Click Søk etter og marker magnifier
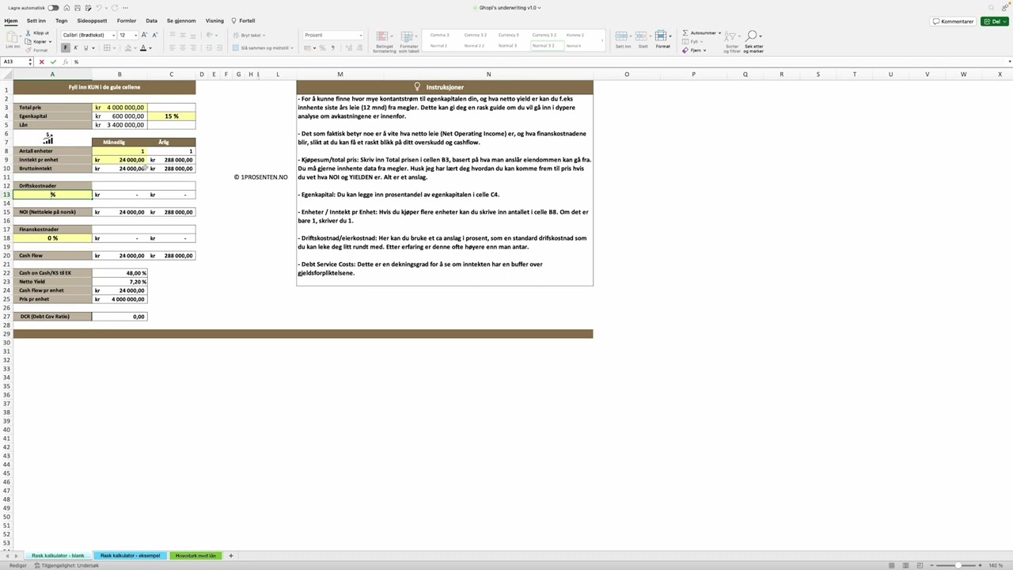Viewport: 1013px width, 570px height. [753, 41]
